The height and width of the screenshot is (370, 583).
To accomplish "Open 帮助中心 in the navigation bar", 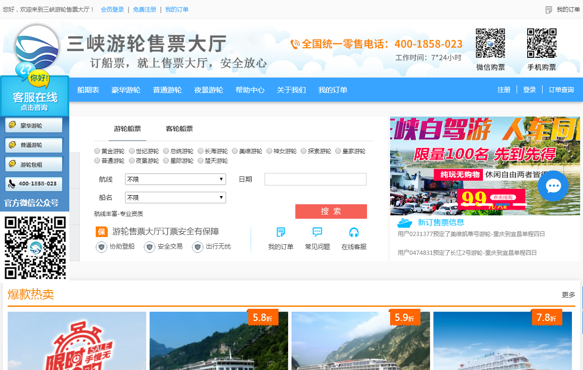I will point(250,90).
